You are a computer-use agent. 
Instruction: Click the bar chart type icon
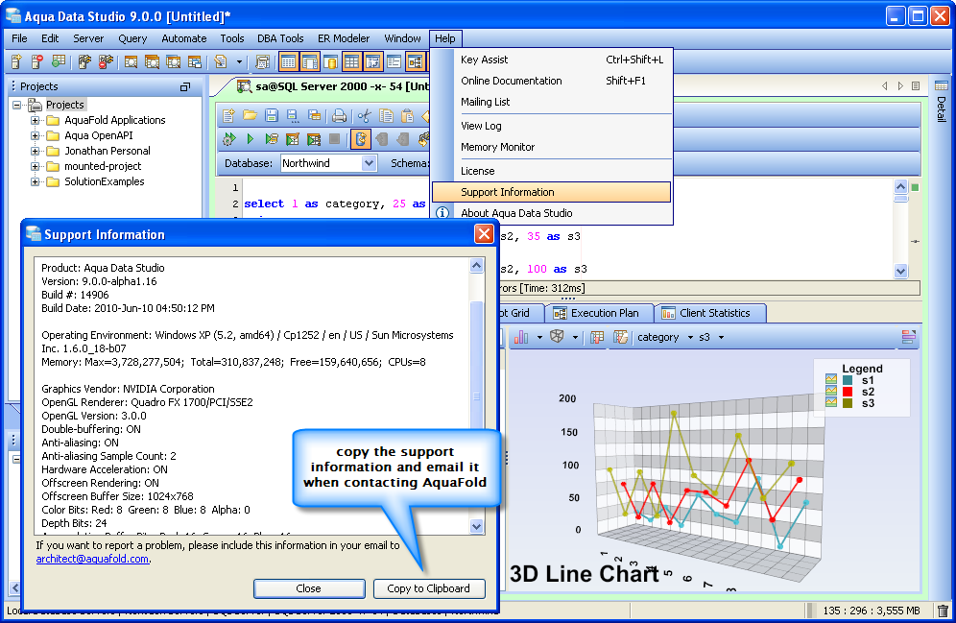pyautogui.click(x=521, y=337)
